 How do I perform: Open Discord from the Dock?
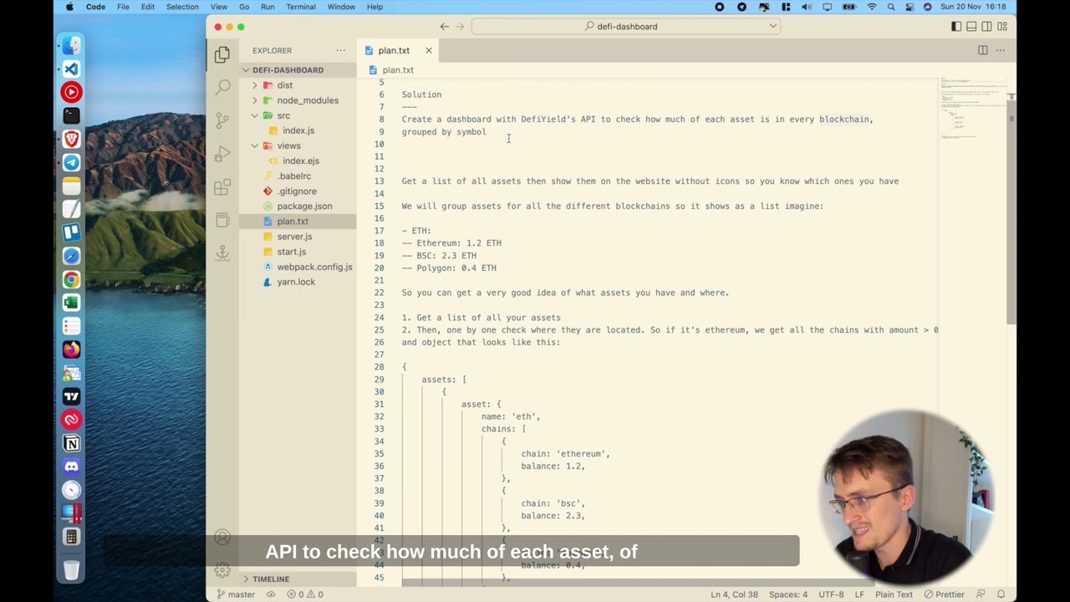tap(71, 467)
